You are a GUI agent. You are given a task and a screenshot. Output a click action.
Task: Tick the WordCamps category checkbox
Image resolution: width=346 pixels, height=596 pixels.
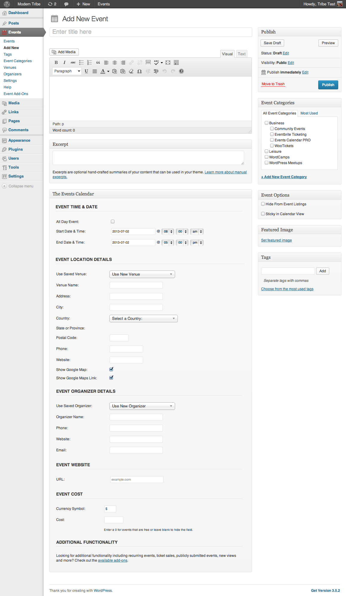click(x=267, y=157)
